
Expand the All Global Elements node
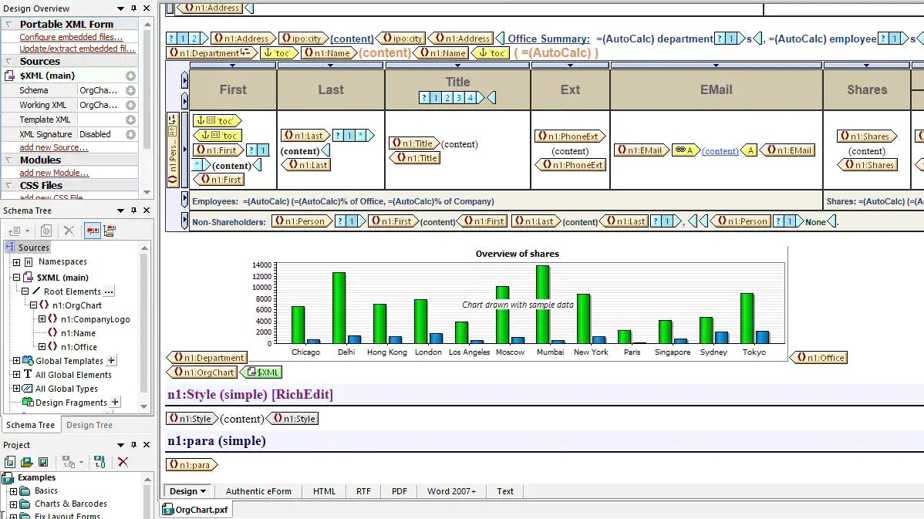click(x=16, y=374)
